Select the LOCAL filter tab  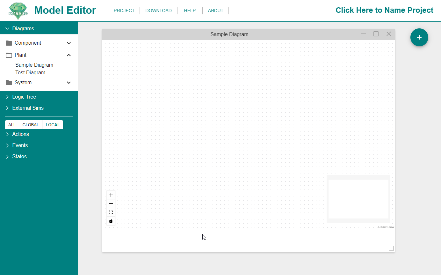(53, 125)
